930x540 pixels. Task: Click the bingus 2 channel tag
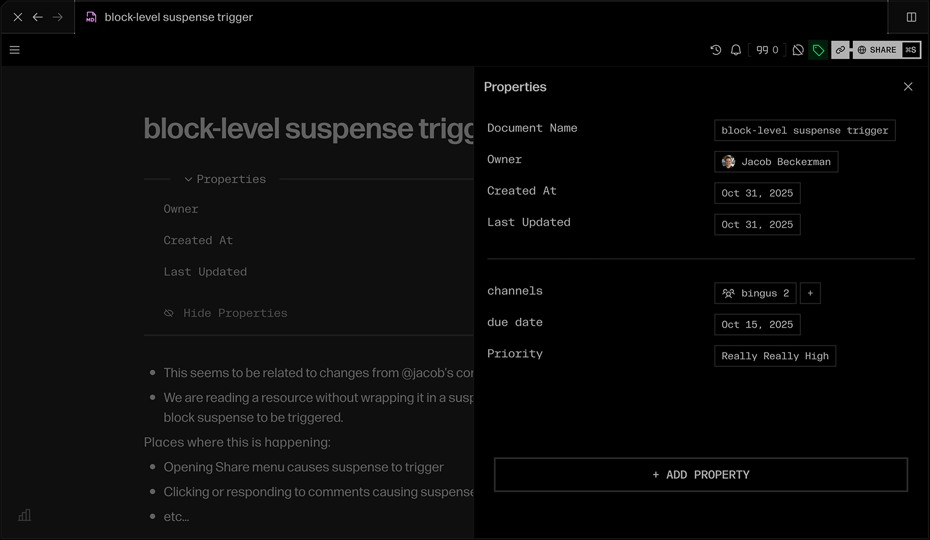[755, 293]
